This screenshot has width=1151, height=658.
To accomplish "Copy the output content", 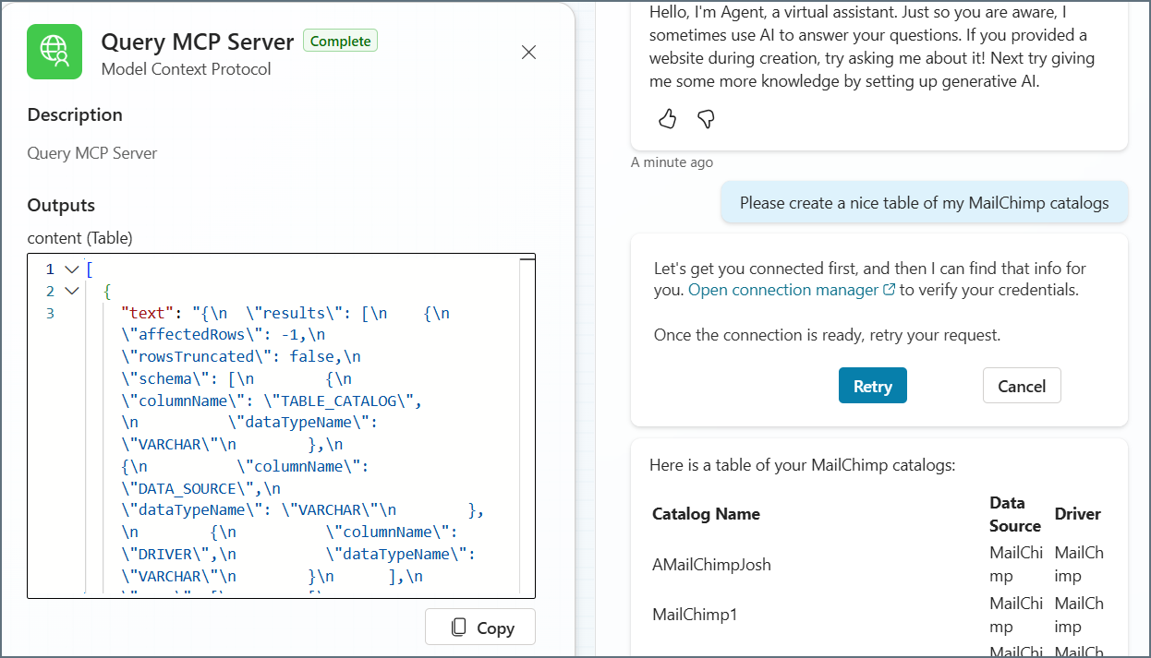I will (x=480, y=628).
